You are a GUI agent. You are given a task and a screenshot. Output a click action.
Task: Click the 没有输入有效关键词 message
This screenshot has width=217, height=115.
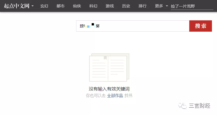pos(109,89)
